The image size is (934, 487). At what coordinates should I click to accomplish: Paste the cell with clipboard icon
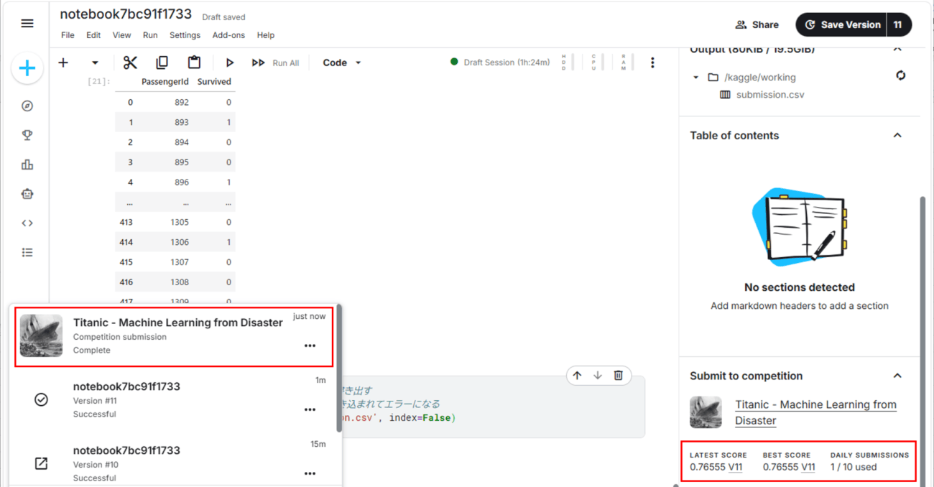click(194, 62)
